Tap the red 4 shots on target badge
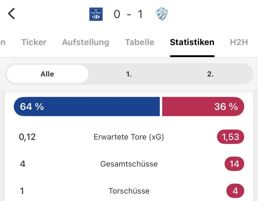Screen dimensions: 258x201 (235, 191)
